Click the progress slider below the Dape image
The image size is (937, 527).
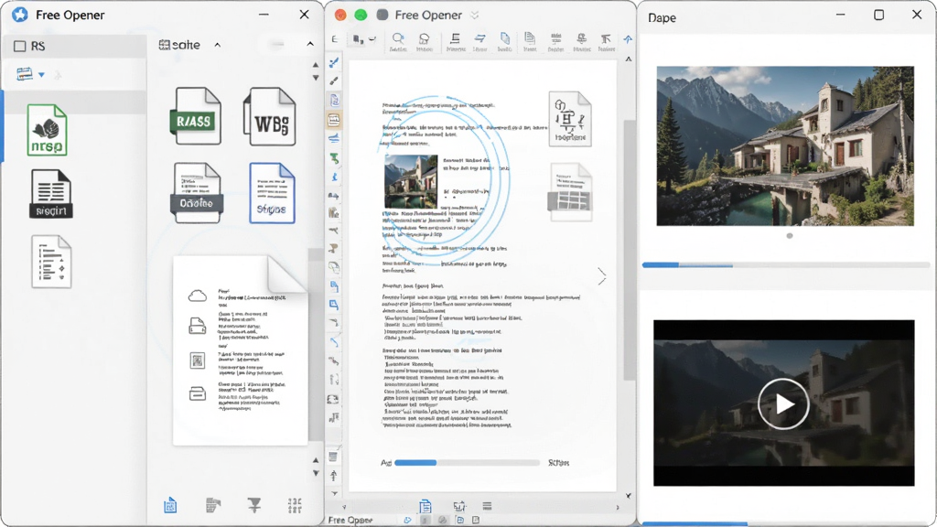click(x=786, y=264)
